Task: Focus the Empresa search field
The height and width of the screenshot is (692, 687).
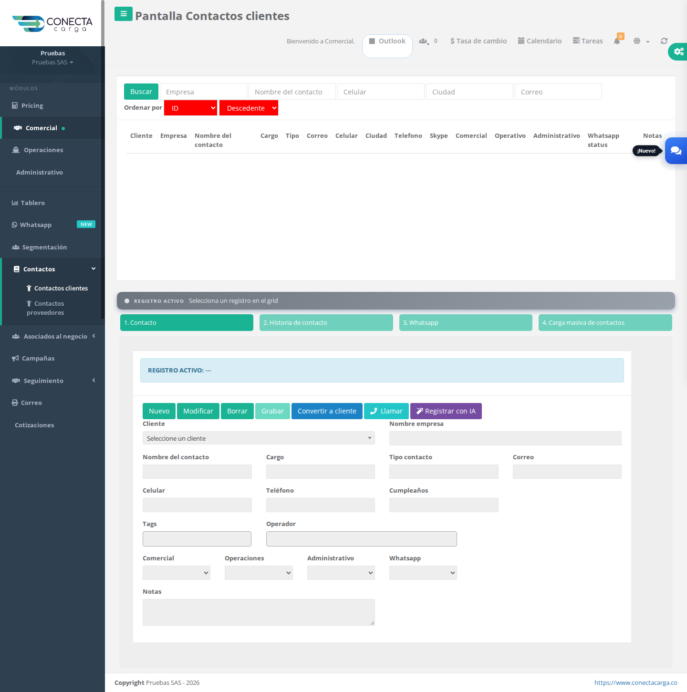Action: pyautogui.click(x=203, y=92)
